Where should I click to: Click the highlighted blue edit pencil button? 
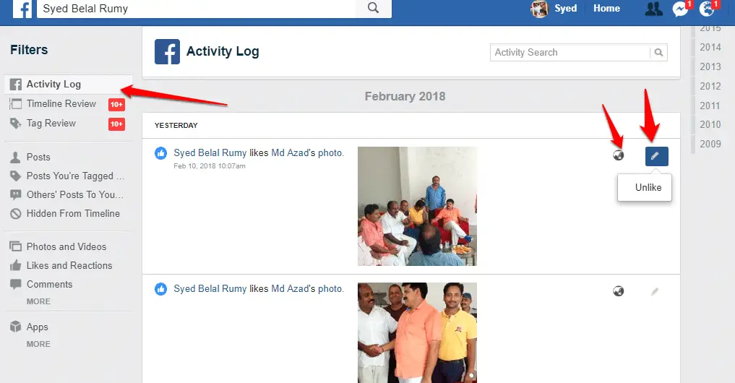point(657,156)
